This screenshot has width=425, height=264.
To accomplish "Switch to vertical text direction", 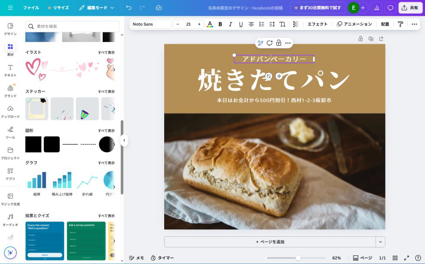I will (282, 24).
